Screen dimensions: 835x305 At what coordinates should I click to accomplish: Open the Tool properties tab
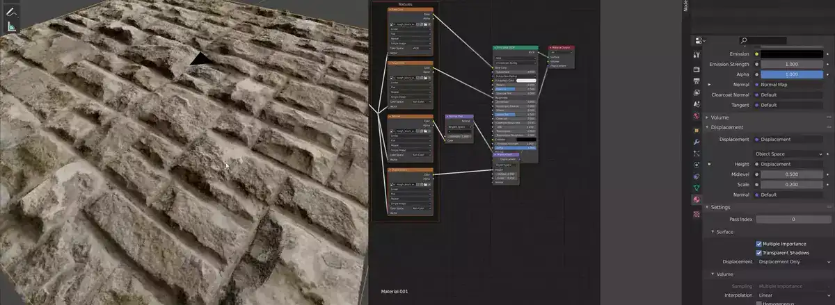tap(697, 54)
